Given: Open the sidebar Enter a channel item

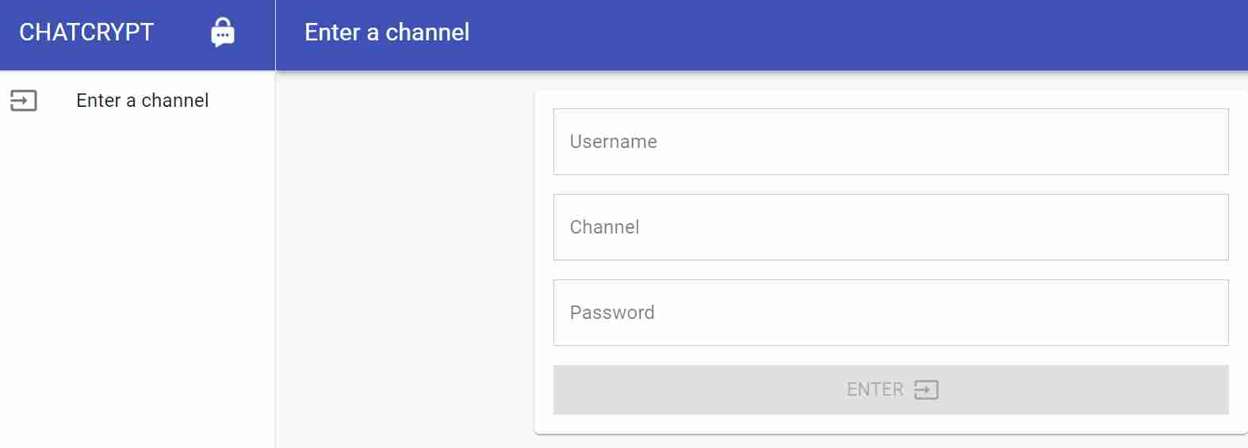Looking at the screenshot, I should 138,101.
